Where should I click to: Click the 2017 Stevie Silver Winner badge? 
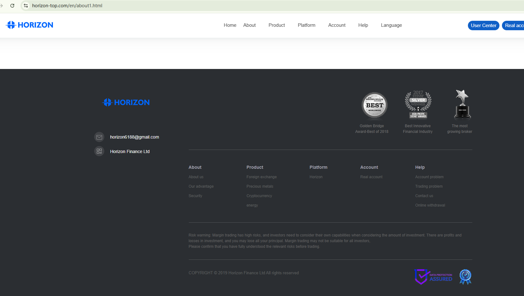click(418, 105)
